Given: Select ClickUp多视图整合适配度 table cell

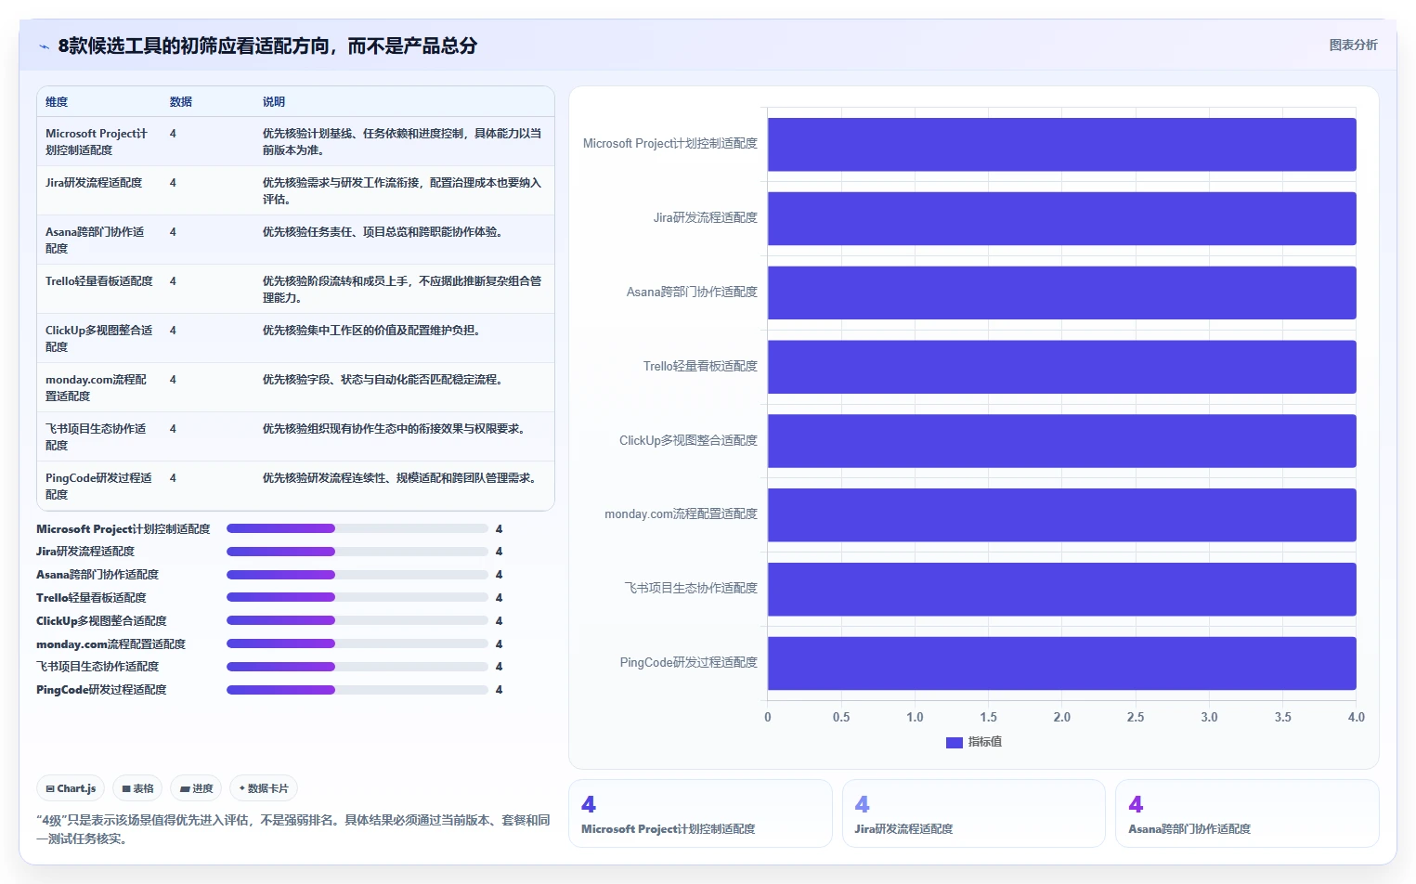Looking at the screenshot, I should pyautogui.click(x=99, y=338).
